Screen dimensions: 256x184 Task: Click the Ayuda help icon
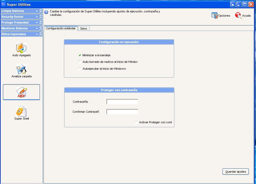click(238, 16)
